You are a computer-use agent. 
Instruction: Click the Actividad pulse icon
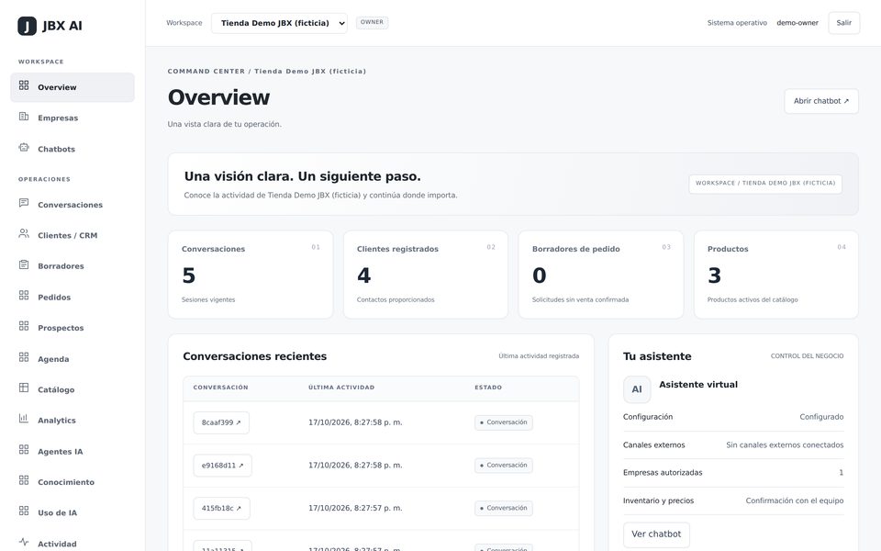pyautogui.click(x=24, y=543)
